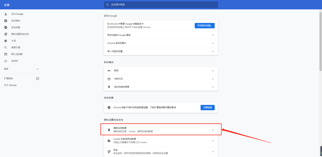Click the 清除浏览数据 row title
Viewport: 322px width, 157px height.
120,128
